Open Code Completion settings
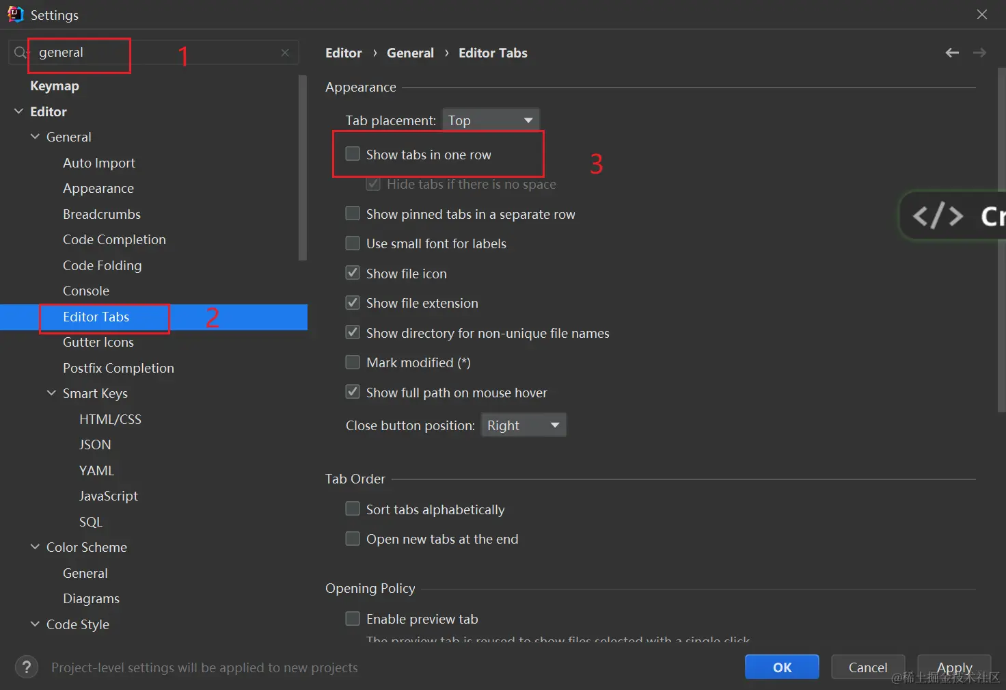The height and width of the screenshot is (690, 1006). [x=114, y=239]
